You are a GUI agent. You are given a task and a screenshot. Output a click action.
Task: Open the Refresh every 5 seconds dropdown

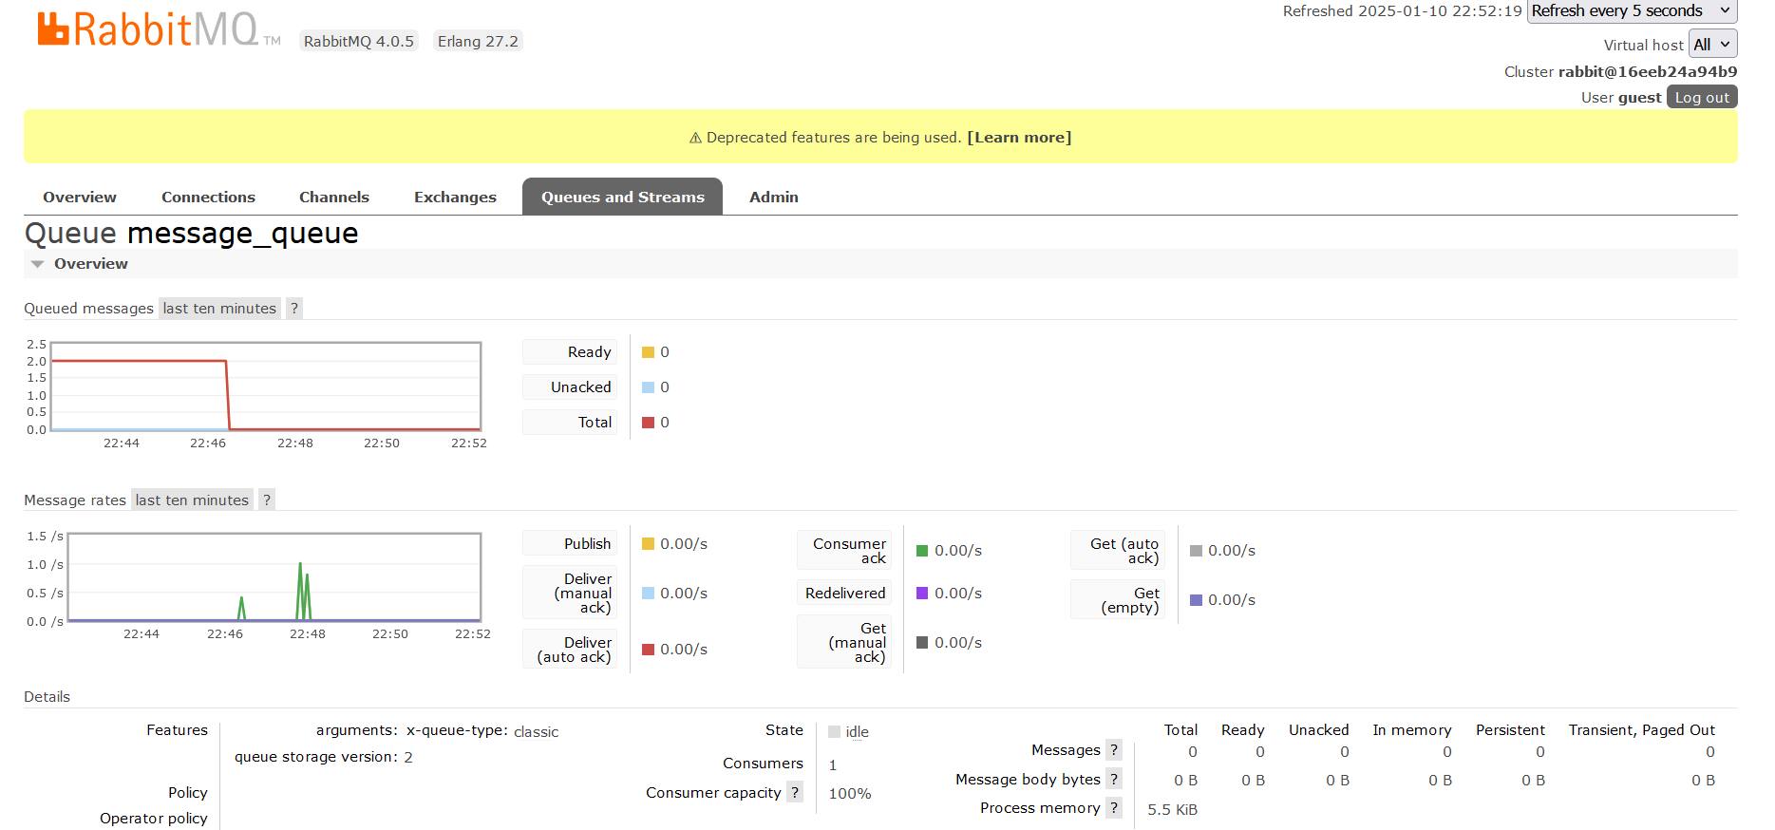click(1632, 11)
